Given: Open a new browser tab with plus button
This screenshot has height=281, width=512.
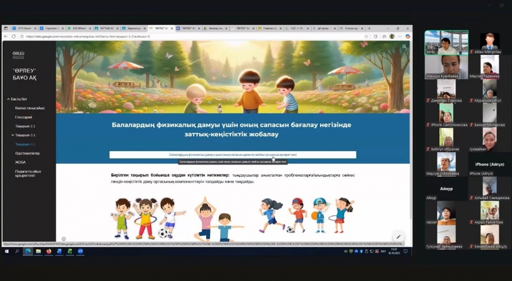Looking at the screenshot, I should [369, 28].
